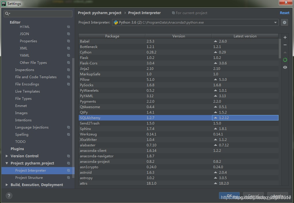
Task: Open Images settings page
Action: tap(21, 113)
